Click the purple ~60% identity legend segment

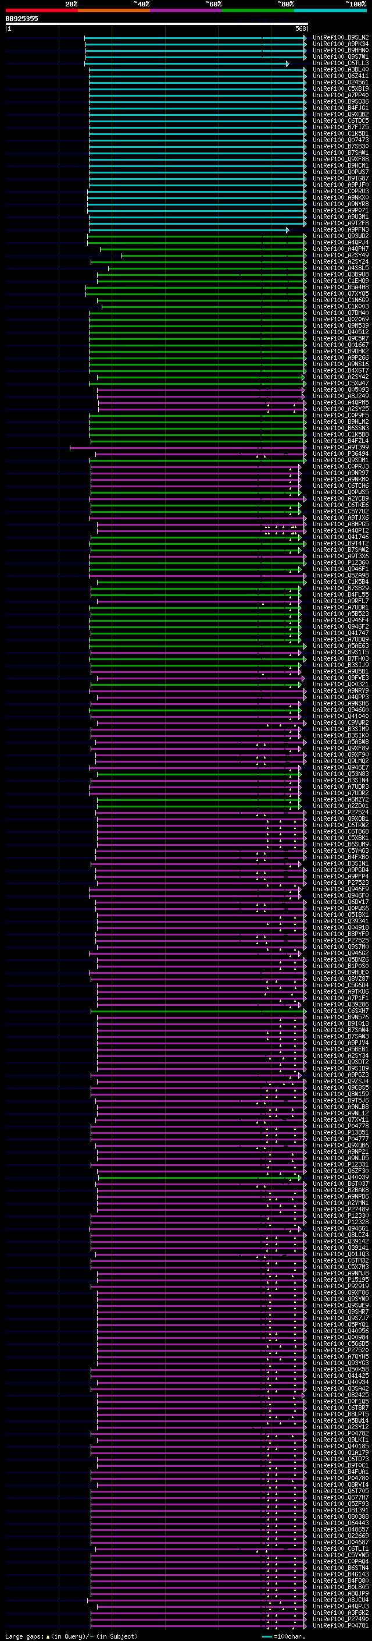[x=185, y=10]
